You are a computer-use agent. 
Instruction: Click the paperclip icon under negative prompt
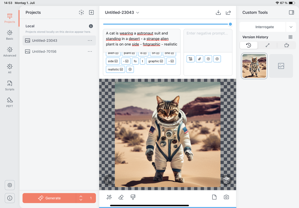199,59
